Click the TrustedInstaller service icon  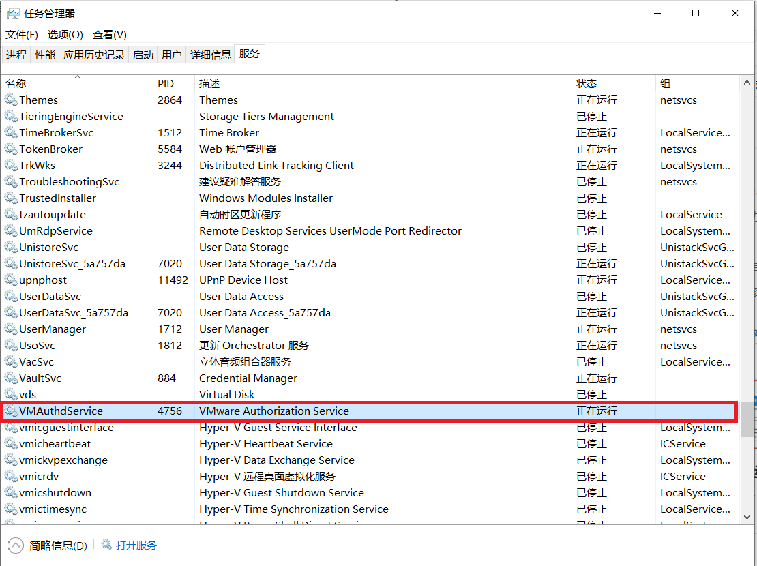click(x=12, y=198)
